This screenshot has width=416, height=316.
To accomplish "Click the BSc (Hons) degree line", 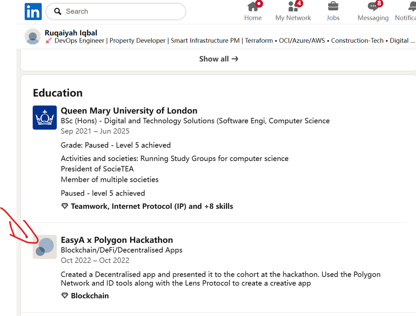I will (x=195, y=121).
